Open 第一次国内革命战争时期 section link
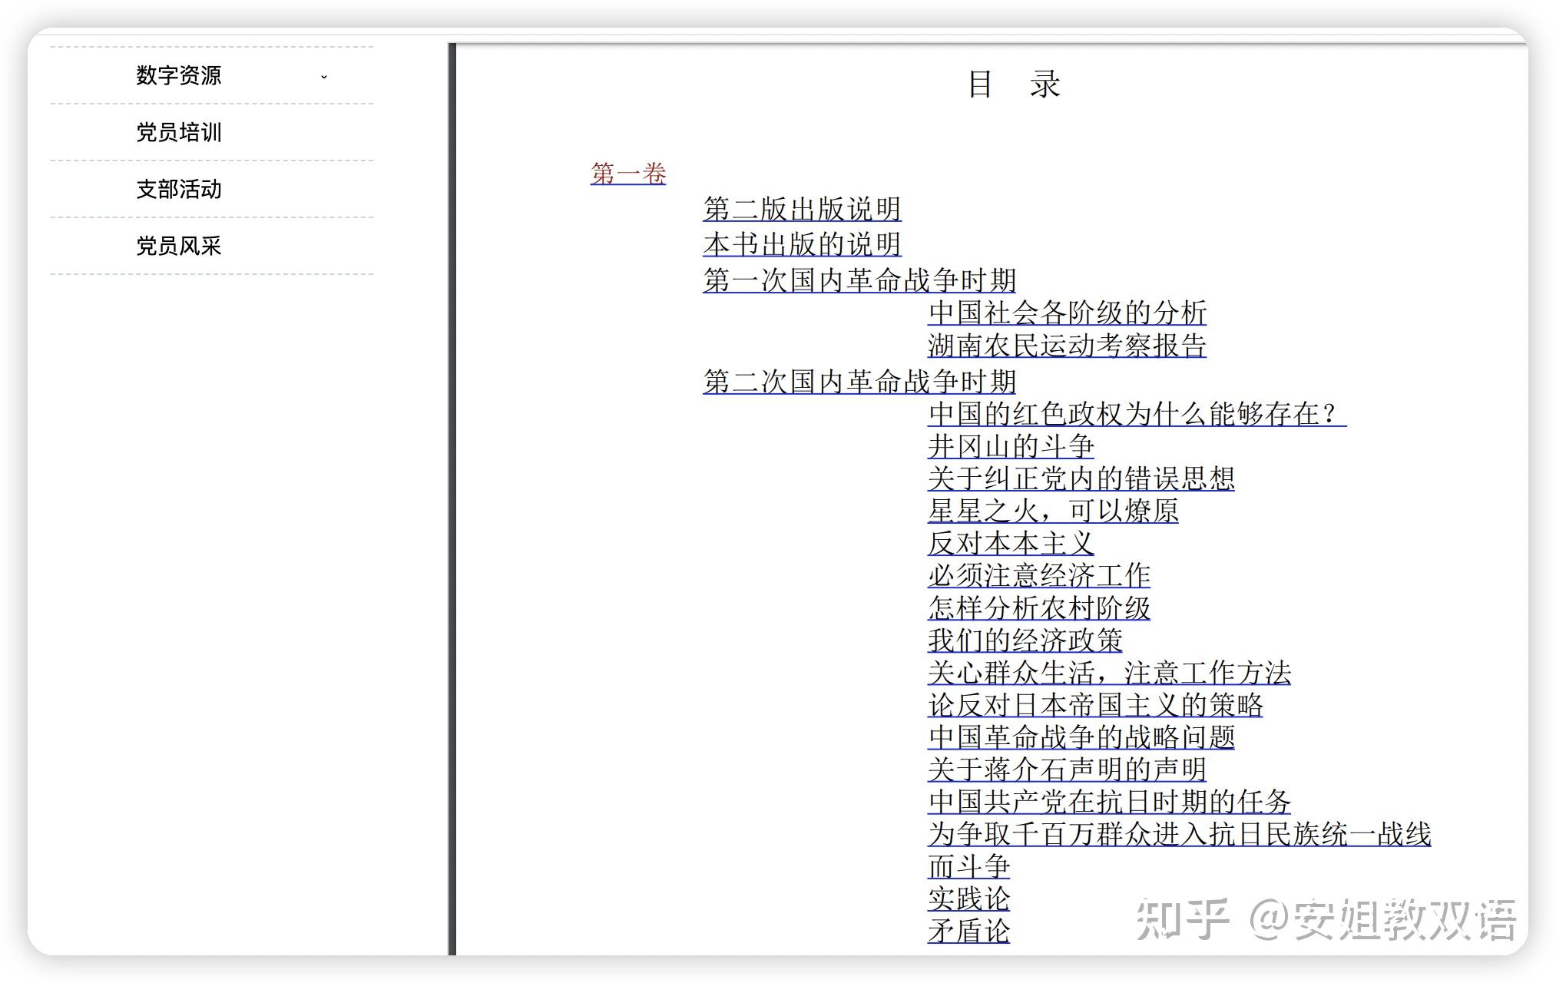1556x983 pixels. (859, 280)
